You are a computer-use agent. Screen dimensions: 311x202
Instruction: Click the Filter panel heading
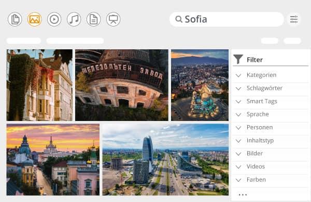coord(255,60)
